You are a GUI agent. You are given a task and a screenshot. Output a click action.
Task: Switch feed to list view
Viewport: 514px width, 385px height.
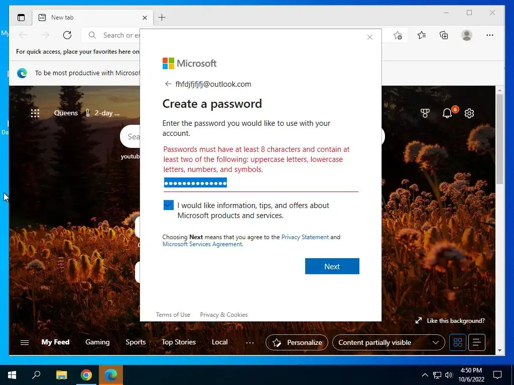coord(477,342)
